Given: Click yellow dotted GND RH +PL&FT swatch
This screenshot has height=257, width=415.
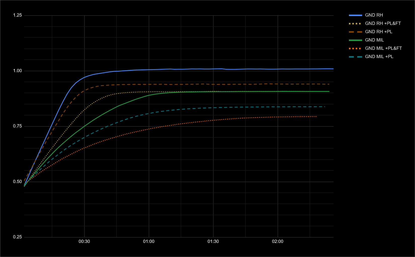Looking at the screenshot, I should (x=355, y=24).
